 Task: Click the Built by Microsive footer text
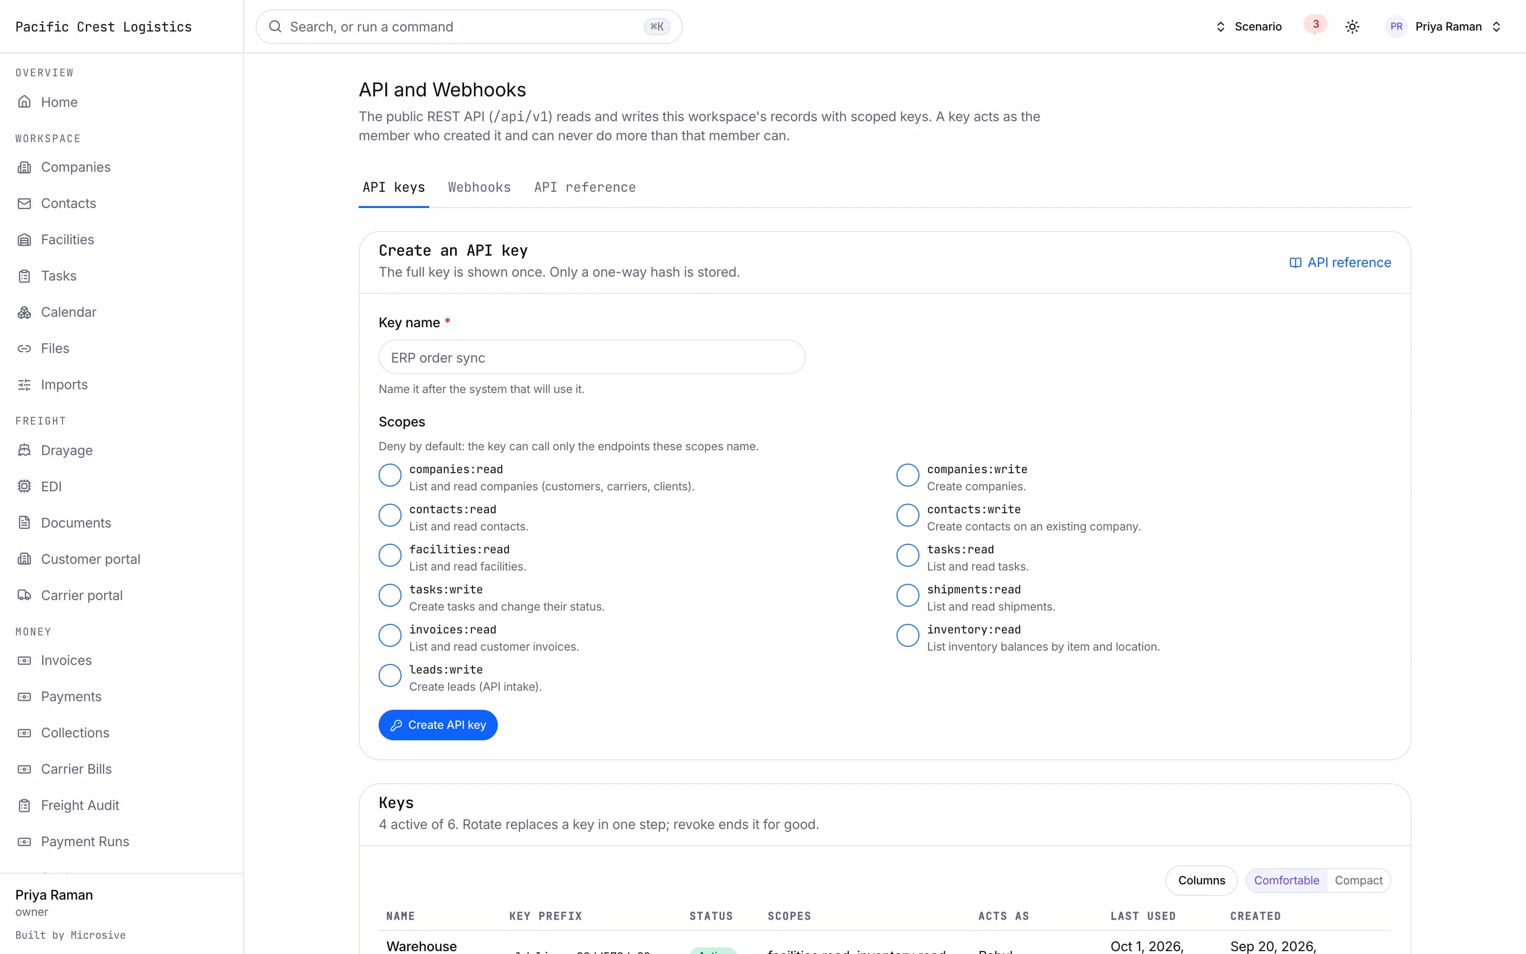click(71, 935)
